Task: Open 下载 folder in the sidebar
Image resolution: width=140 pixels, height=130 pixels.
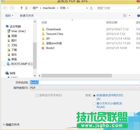Action: 14,50
